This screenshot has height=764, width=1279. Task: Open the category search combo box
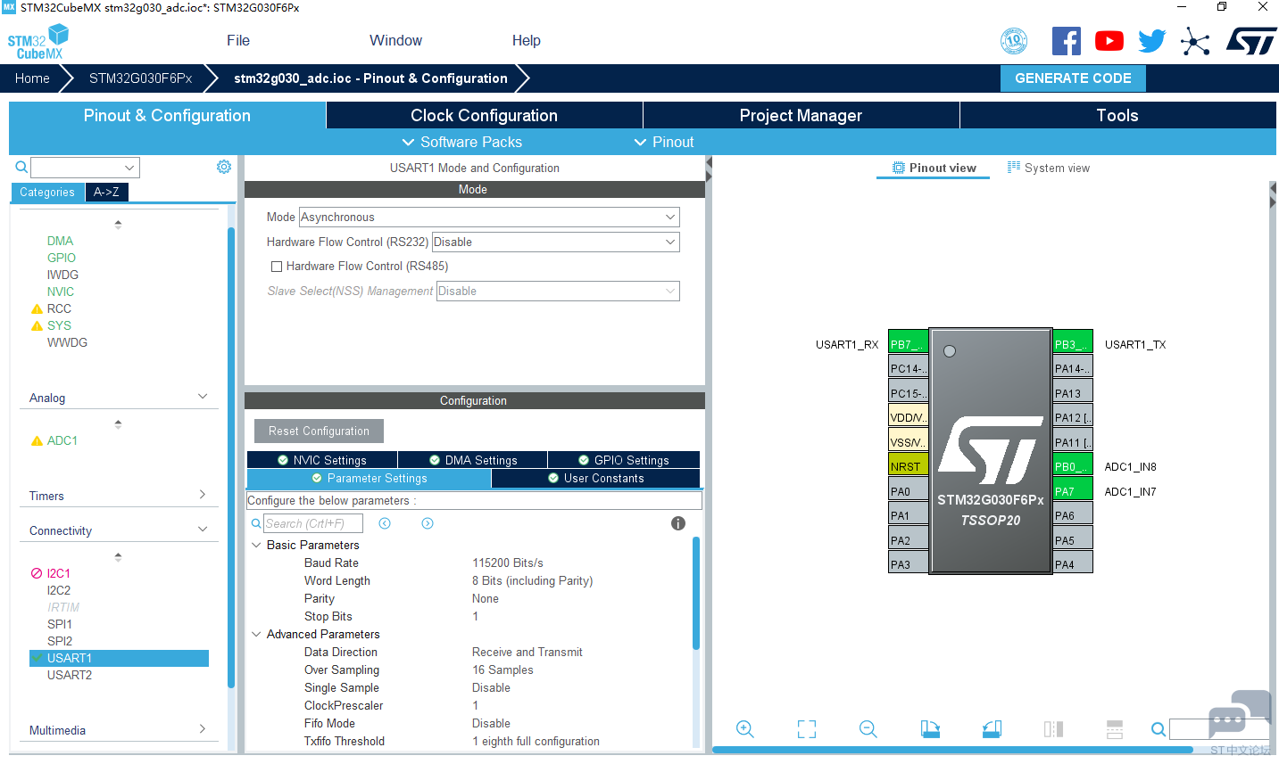(85, 168)
